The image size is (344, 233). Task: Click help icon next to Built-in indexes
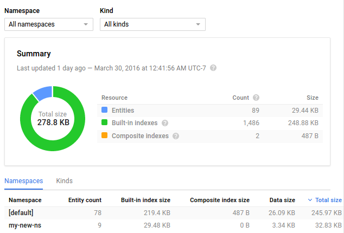[x=165, y=123]
